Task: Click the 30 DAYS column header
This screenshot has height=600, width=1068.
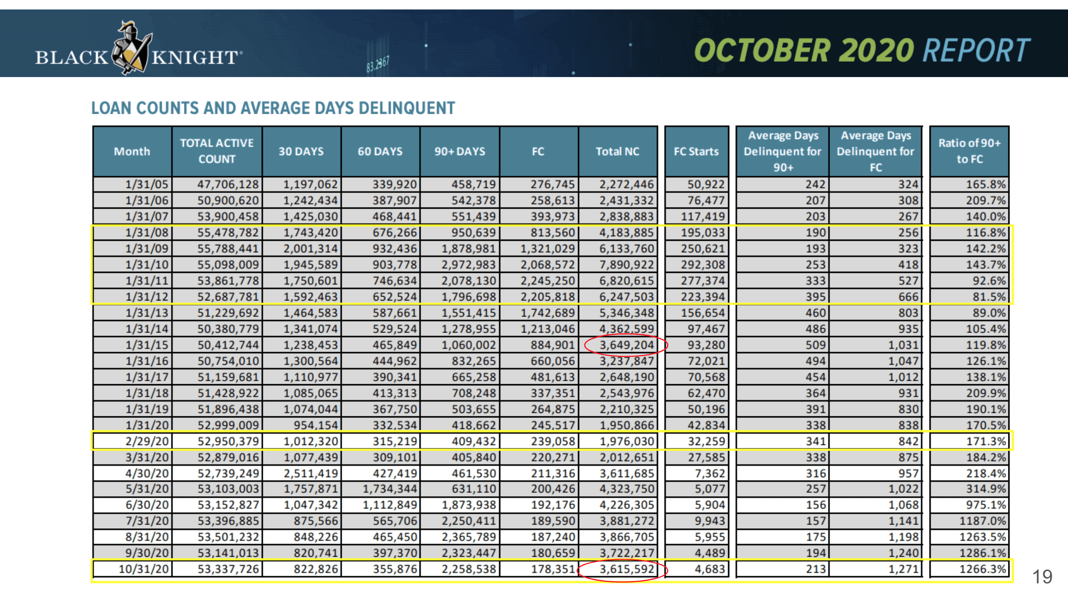Action: pyautogui.click(x=301, y=151)
